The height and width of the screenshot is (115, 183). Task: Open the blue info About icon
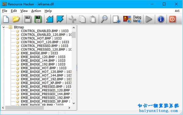coord(161,19)
